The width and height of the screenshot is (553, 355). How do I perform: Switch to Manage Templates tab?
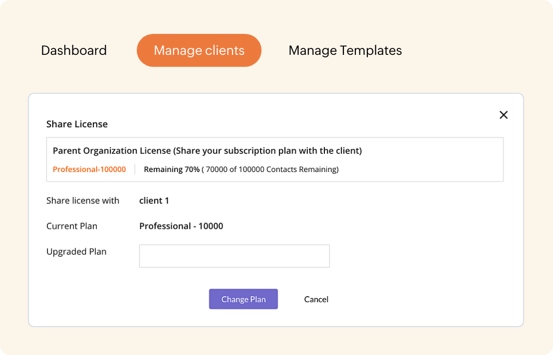pos(345,50)
